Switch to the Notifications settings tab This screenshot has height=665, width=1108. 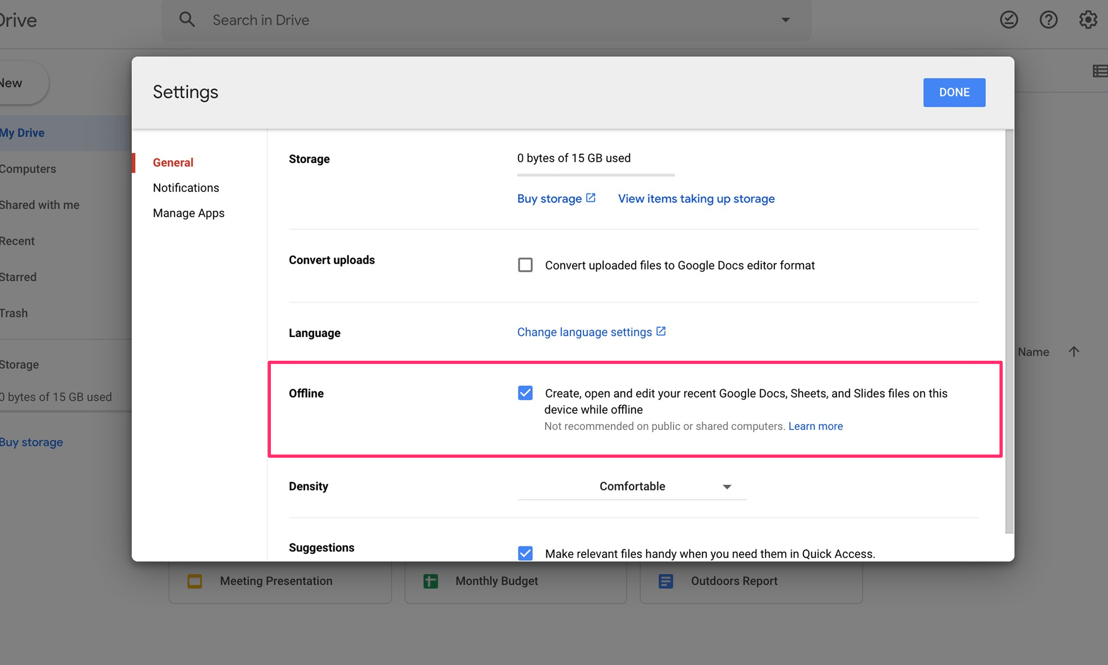pyautogui.click(x=186, y=188)
